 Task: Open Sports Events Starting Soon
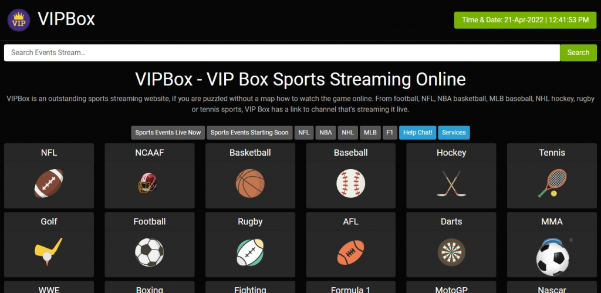(x=249, y=133)
